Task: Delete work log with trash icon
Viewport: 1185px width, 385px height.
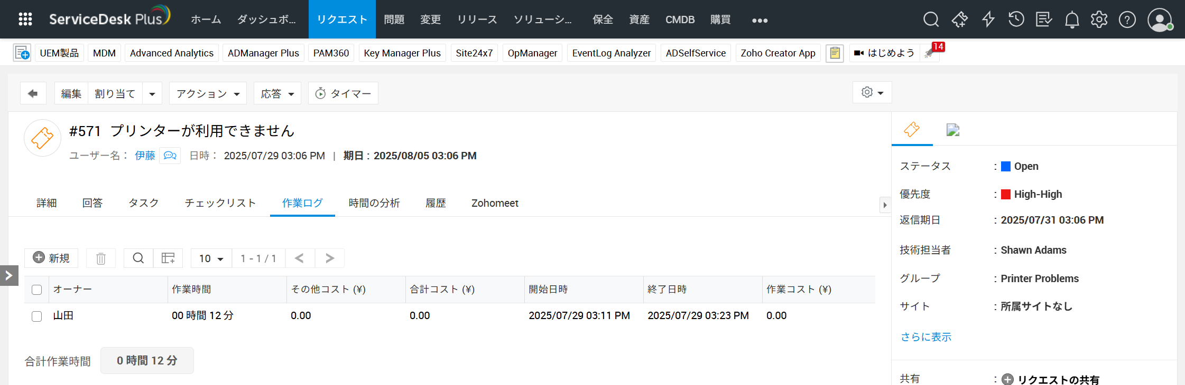Action: tap(101, 258)
